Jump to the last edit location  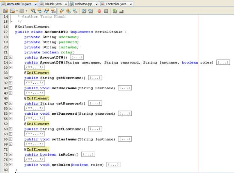pos(6,11)
